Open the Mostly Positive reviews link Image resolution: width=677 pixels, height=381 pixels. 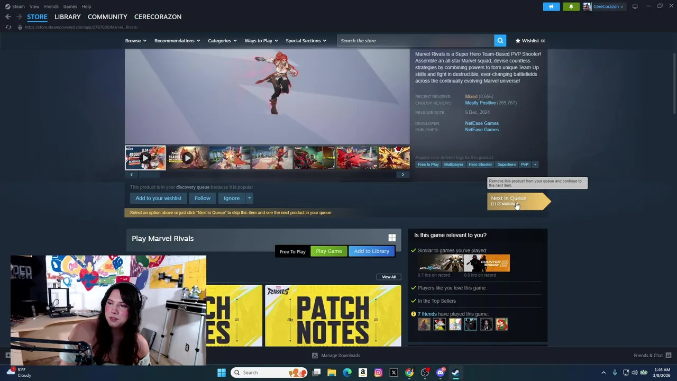tap(480, 103)
